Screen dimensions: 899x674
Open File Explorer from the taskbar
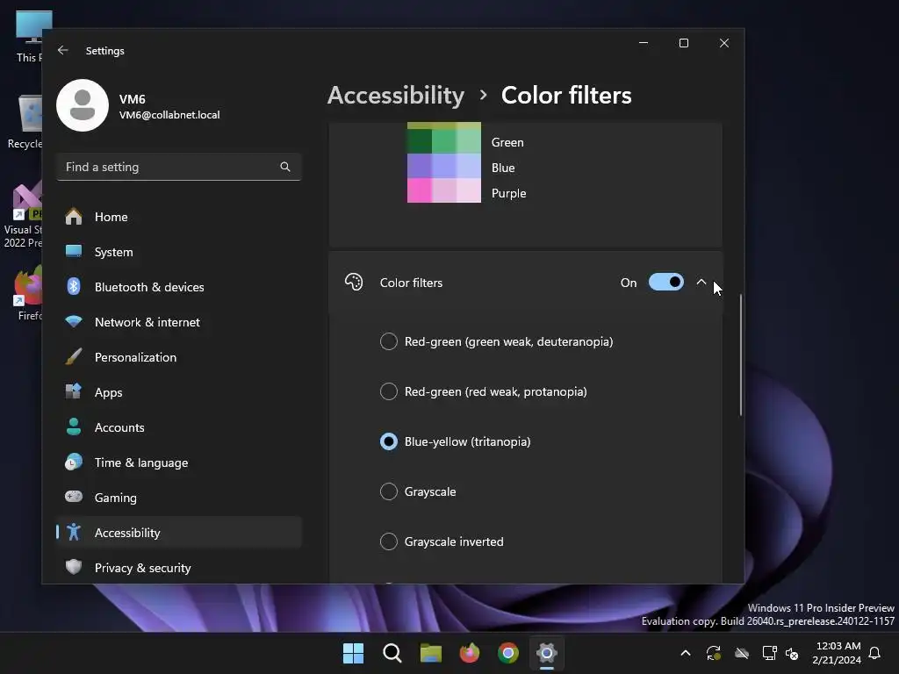[x=430, y=653]
